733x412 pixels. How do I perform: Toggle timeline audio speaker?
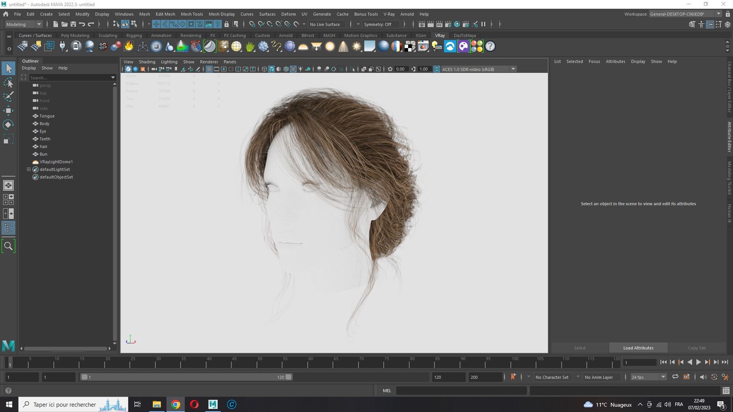[703, 377]
